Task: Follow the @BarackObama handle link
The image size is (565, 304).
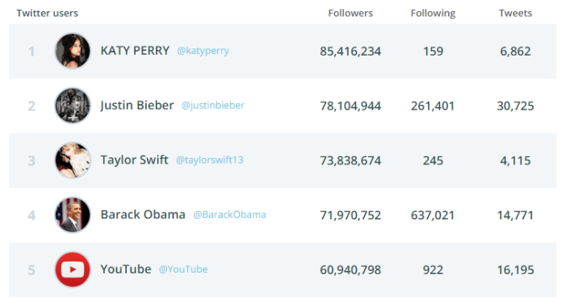Action: 229,214
